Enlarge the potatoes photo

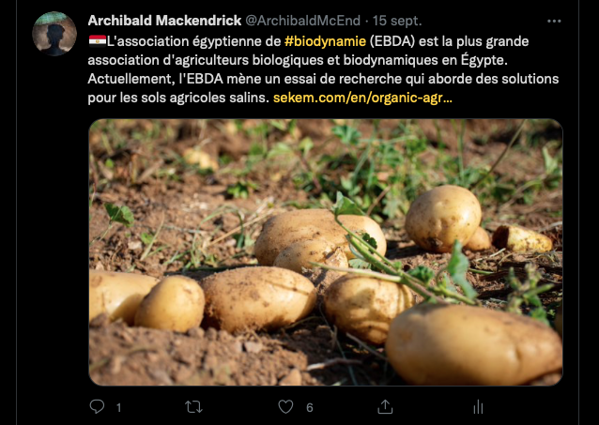(x=326, y=252)
